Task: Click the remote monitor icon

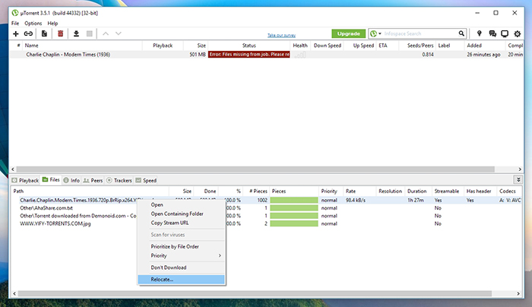Action: (505, 33)
